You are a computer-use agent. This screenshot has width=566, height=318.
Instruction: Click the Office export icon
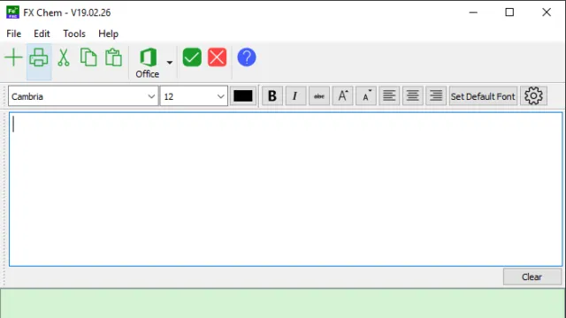(148, 63)
